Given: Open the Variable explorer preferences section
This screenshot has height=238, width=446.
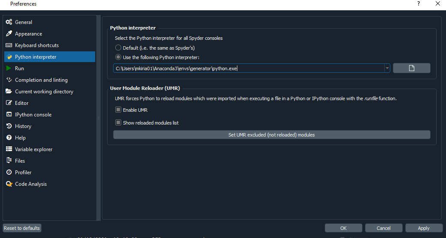Looking at the screenshot, I should [33, 149].
